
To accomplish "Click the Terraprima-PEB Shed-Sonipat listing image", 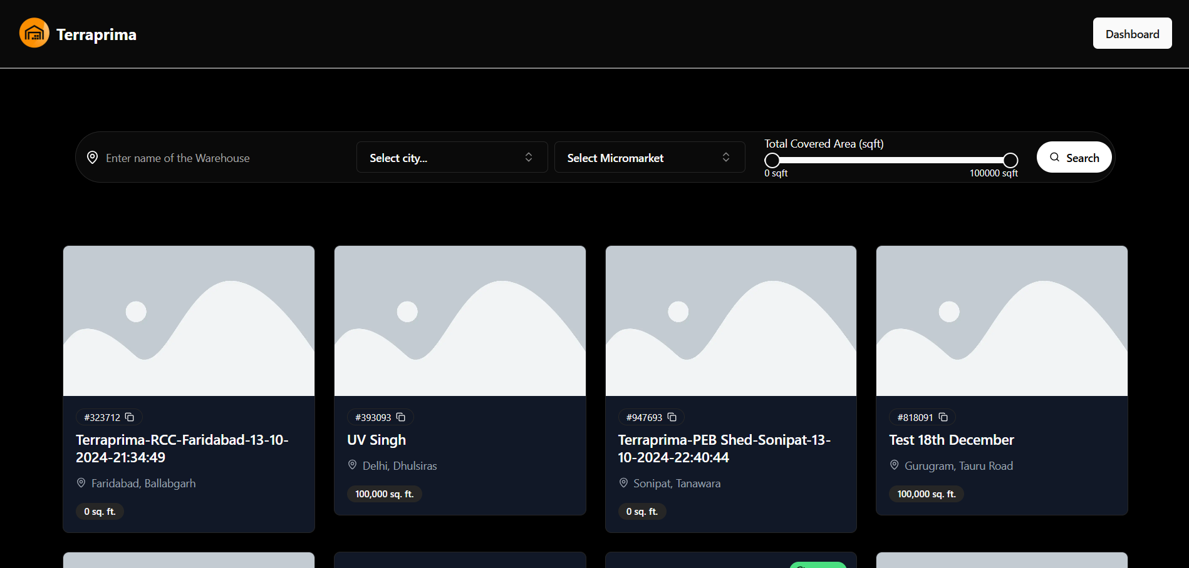I will point(730,321).
